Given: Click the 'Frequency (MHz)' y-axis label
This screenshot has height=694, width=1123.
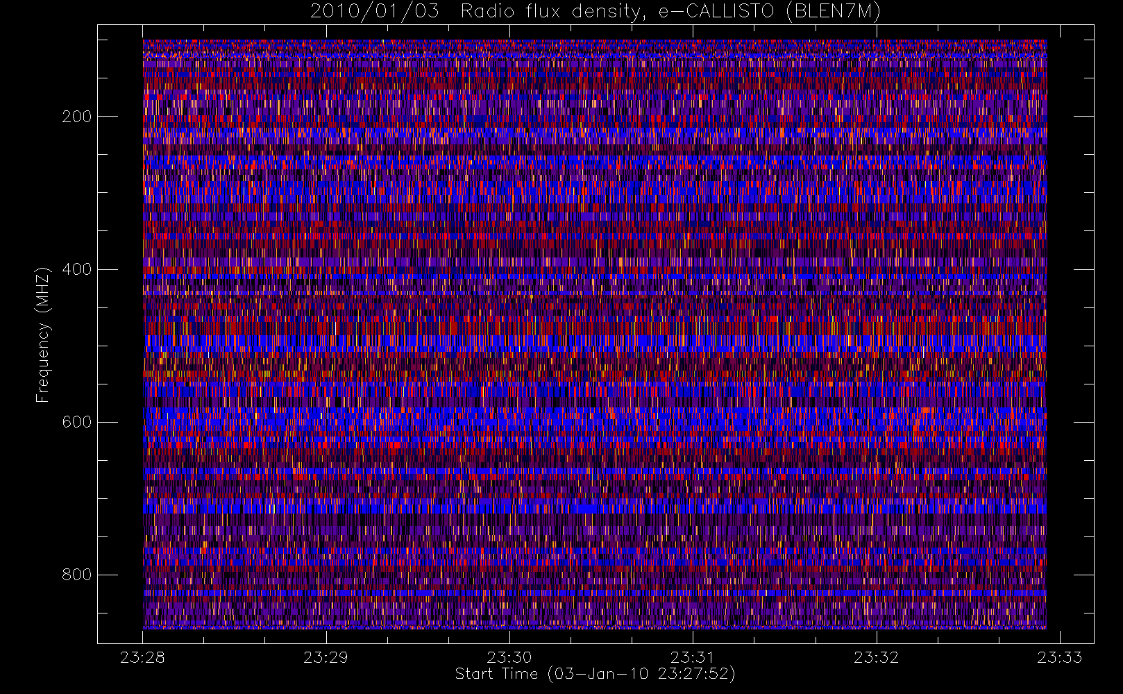Looking at the screenshot, I should (x=43, y=335).
